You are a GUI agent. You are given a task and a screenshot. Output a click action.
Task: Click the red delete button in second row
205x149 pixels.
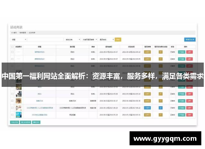[189, 59]
